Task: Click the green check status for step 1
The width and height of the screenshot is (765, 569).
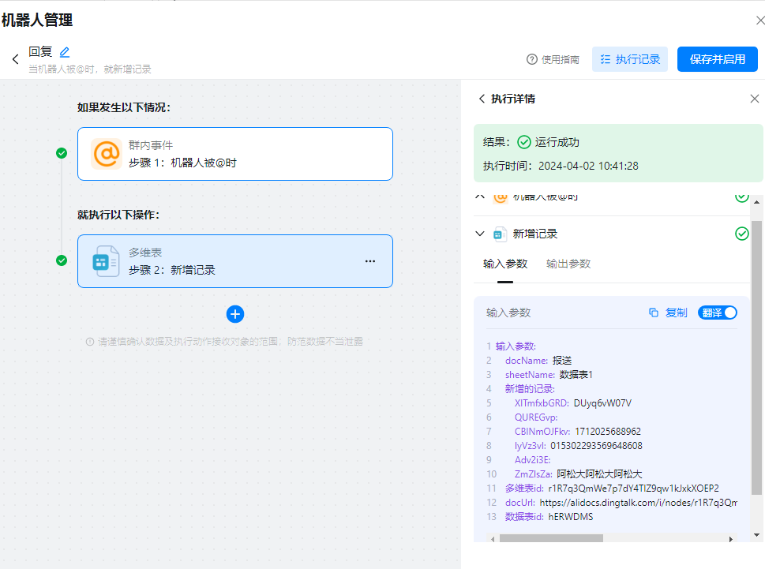Action: (62, 153)
